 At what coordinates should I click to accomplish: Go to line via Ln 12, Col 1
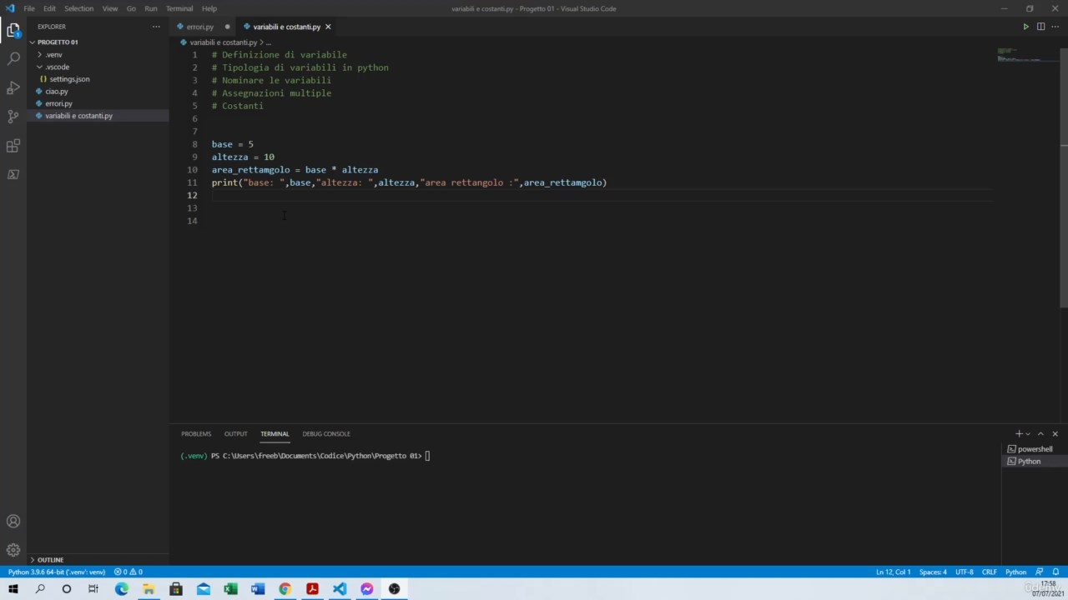coord(894,572)
